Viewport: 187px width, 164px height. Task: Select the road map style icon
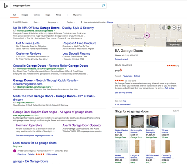pyautogui.click(x=164, y=27)
